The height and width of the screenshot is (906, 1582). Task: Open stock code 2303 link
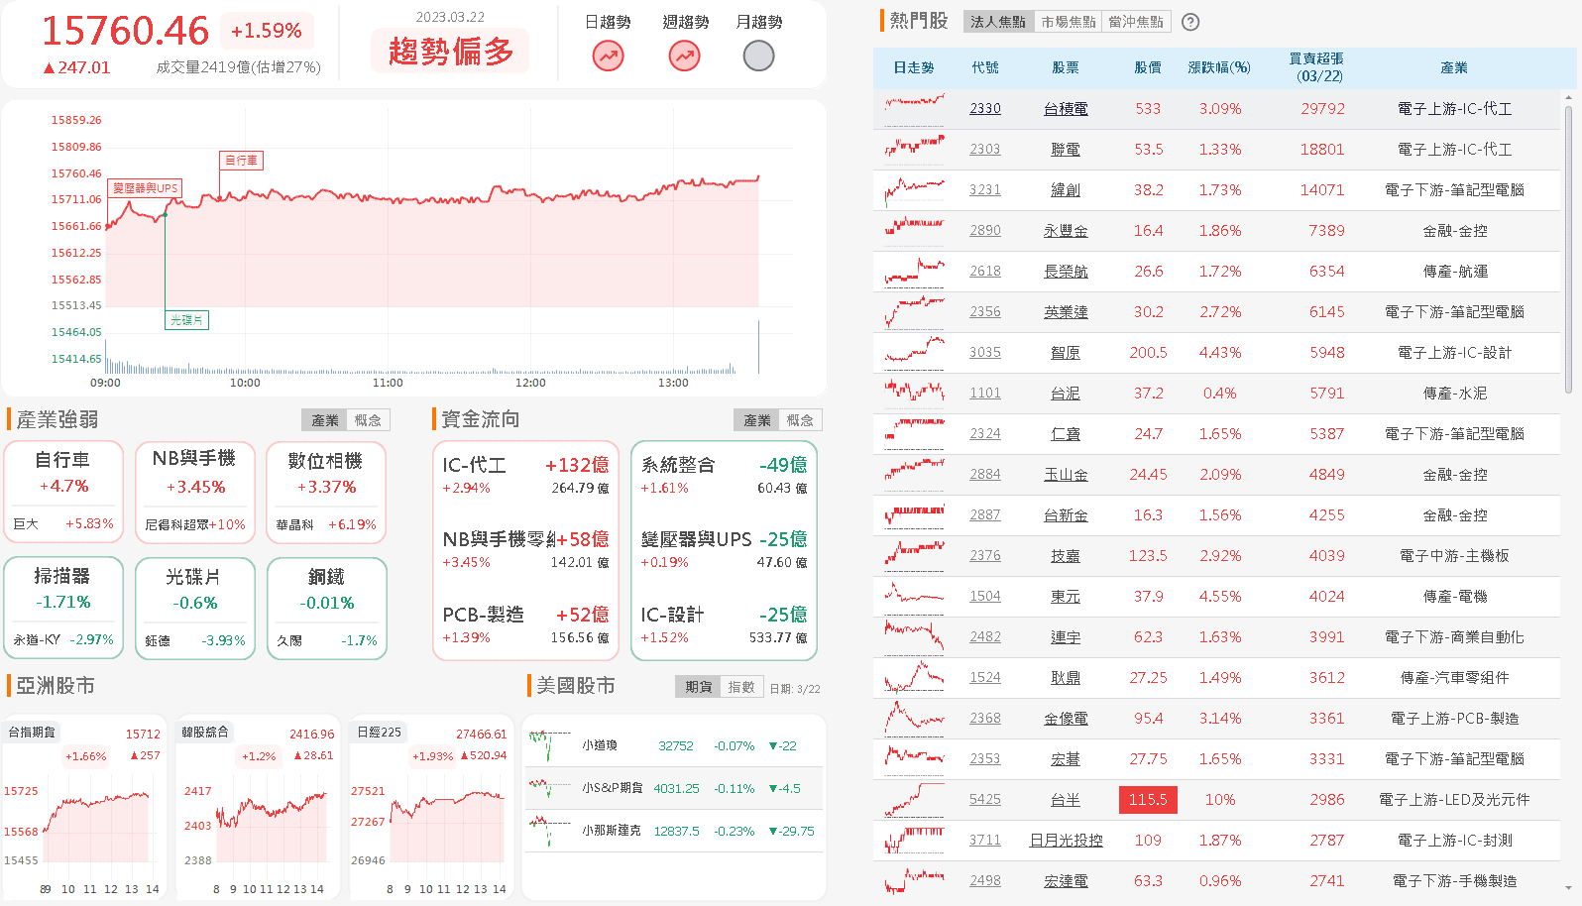pos(984,150)
